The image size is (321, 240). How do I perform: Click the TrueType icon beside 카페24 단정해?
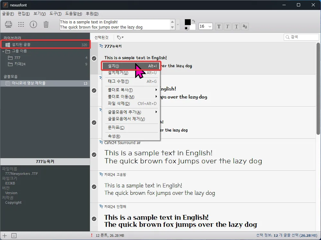click(101, 206)
